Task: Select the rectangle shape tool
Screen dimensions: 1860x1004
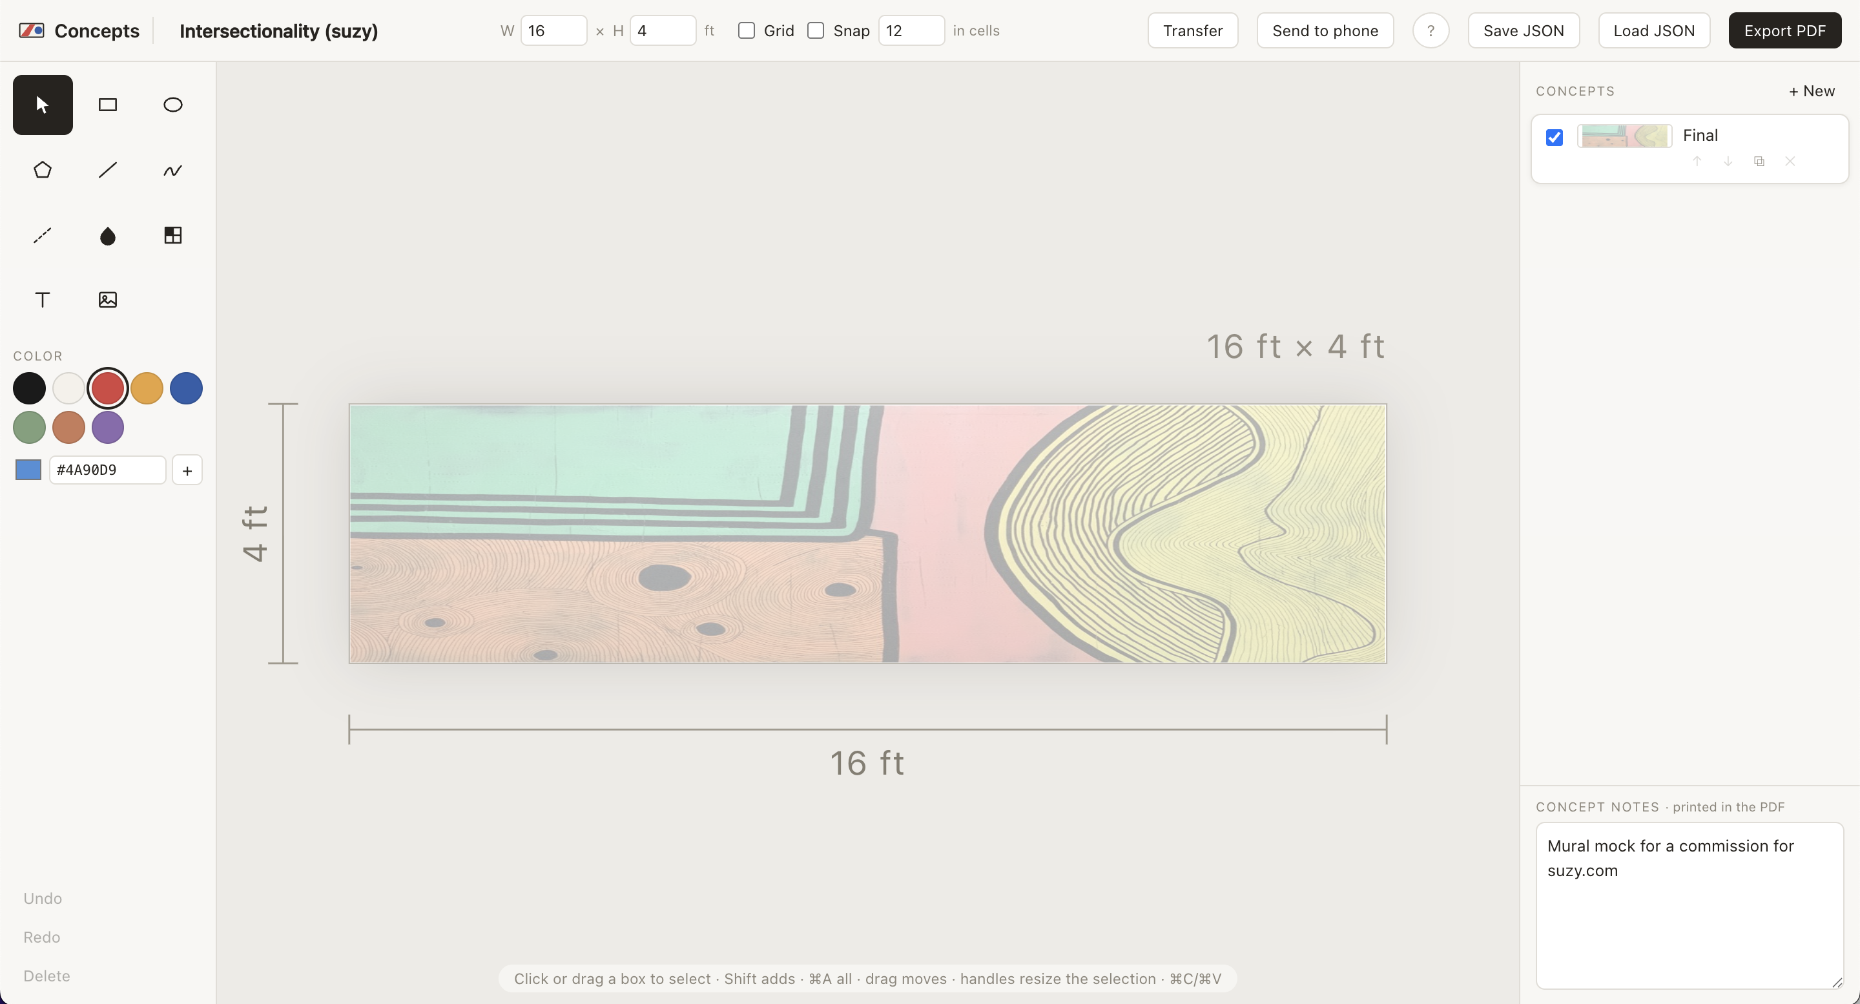Action: [x=108, y=105]
